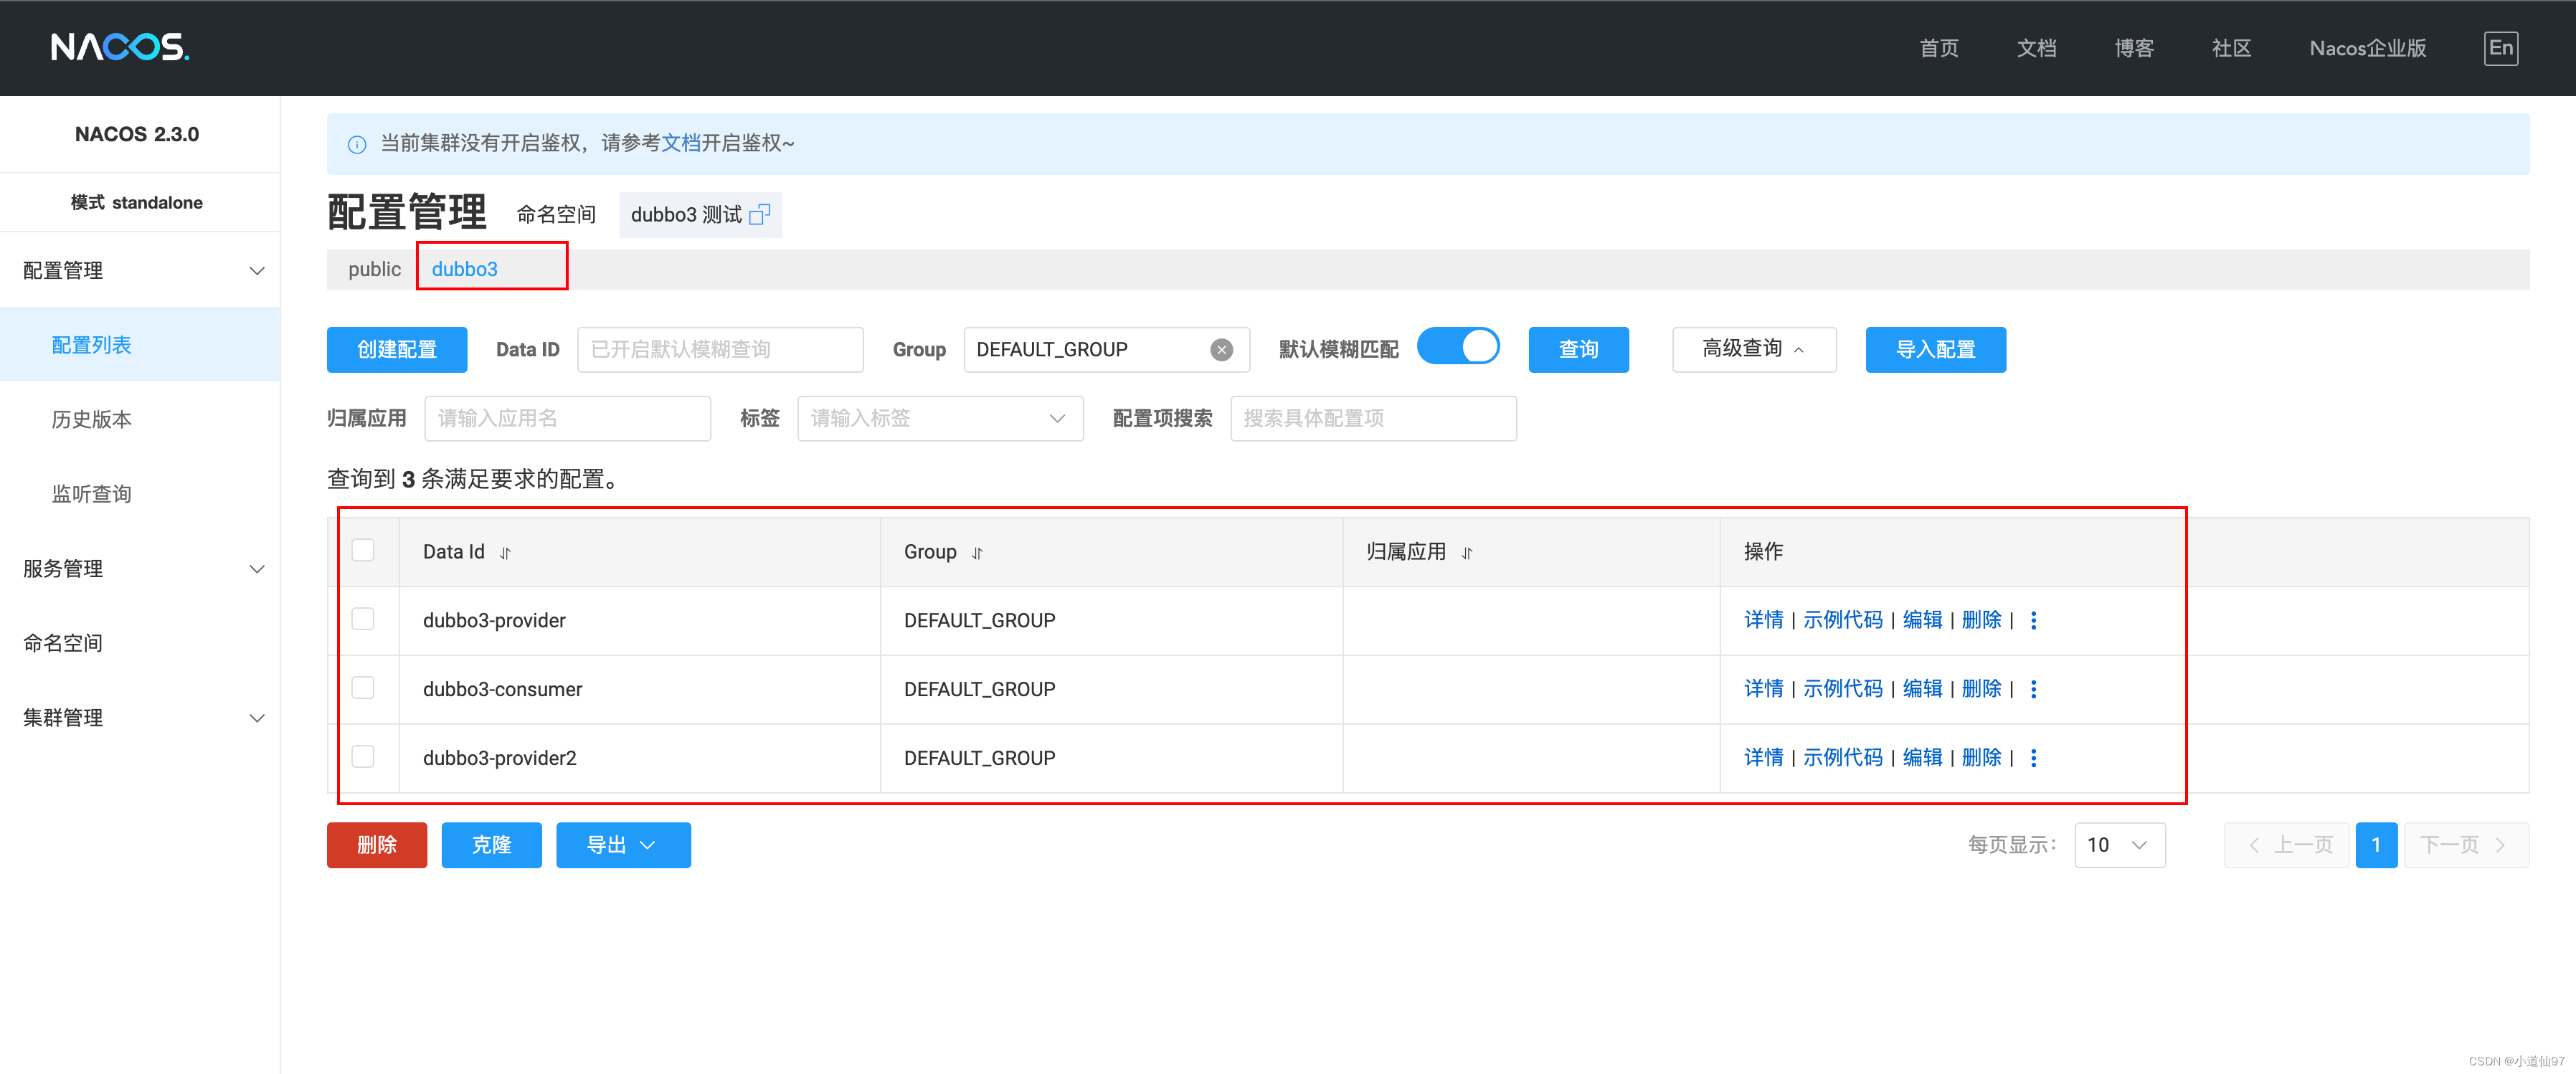
Task: Copy the dubbo3 namespace ID icon
Action: (759, 215)
